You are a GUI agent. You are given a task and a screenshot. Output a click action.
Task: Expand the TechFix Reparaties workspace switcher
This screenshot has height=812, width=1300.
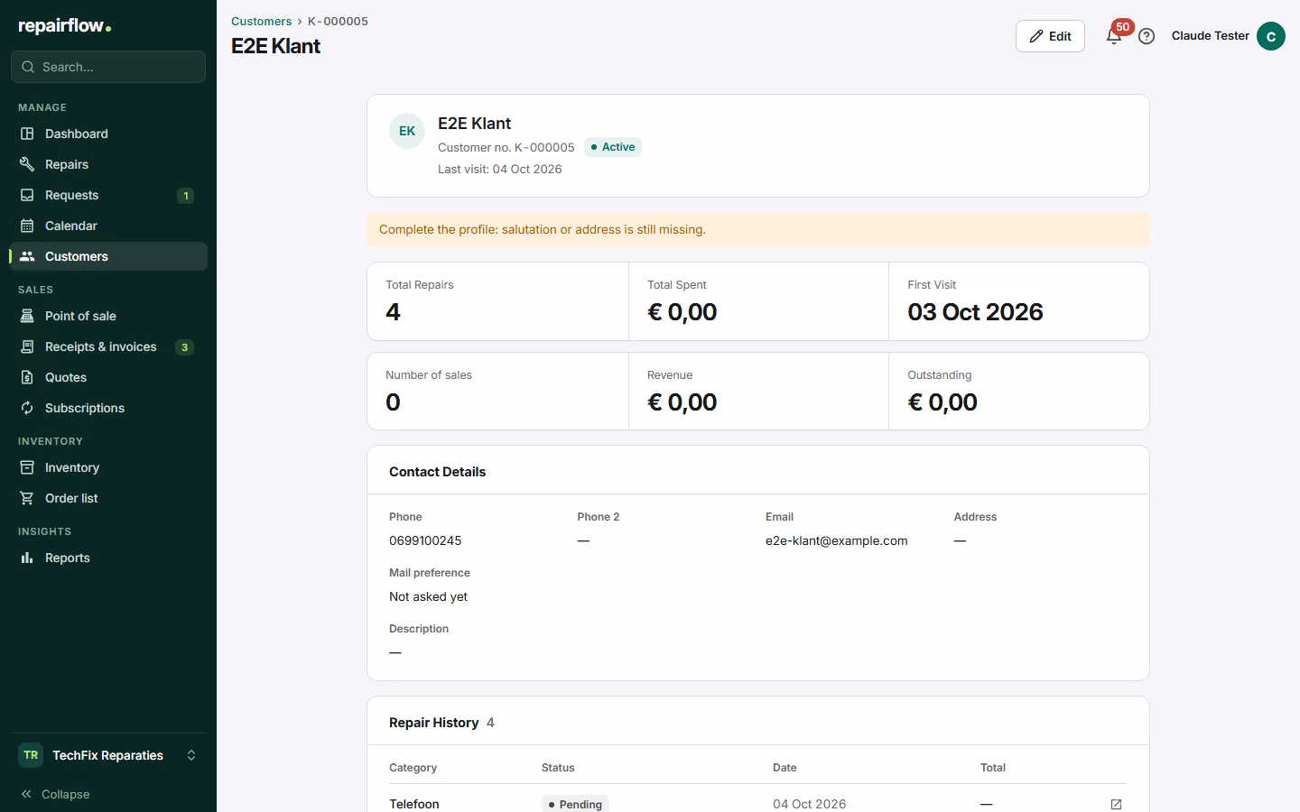tap(108, 755)
